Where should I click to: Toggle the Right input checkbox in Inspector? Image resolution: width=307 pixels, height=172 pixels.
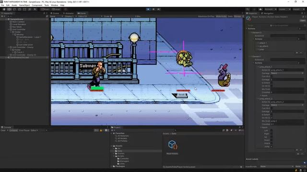[x=272, y=134]
